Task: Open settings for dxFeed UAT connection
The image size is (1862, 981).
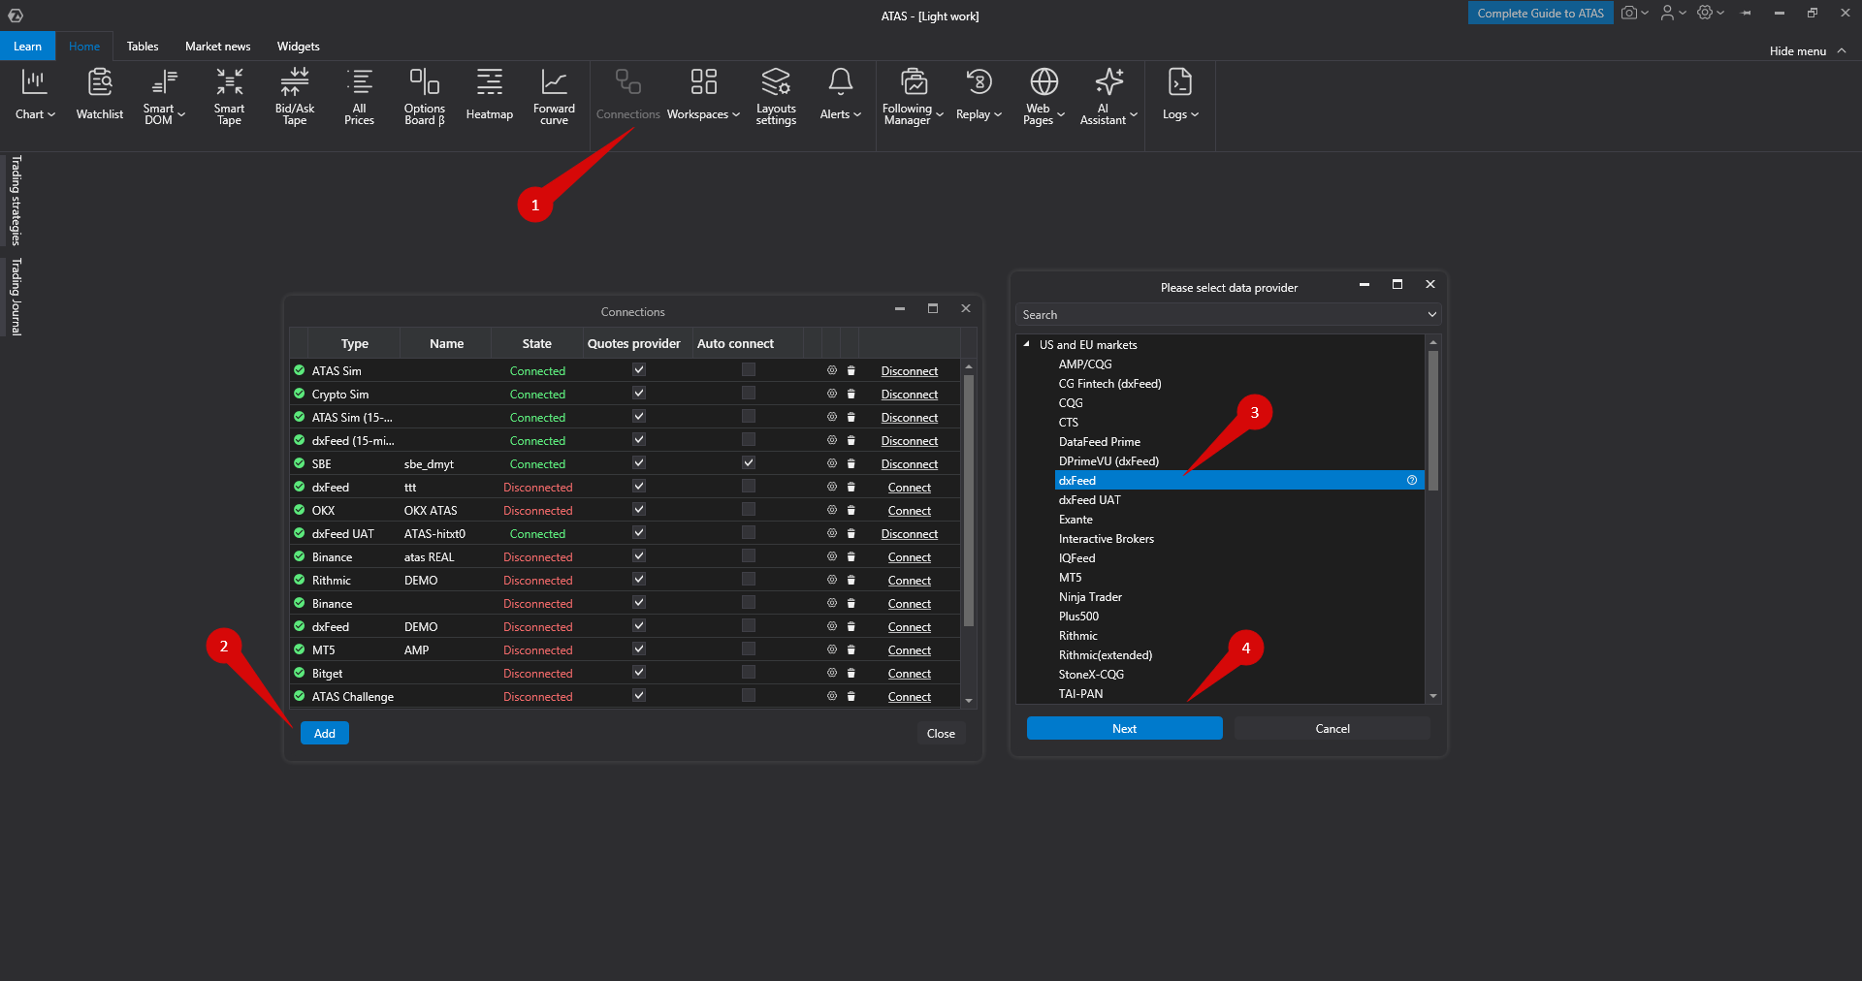Action: coord(831,533)
